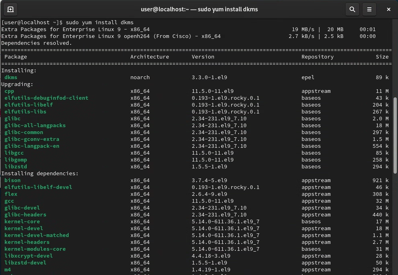Click the glibc package row name

(x=12, y=119)
